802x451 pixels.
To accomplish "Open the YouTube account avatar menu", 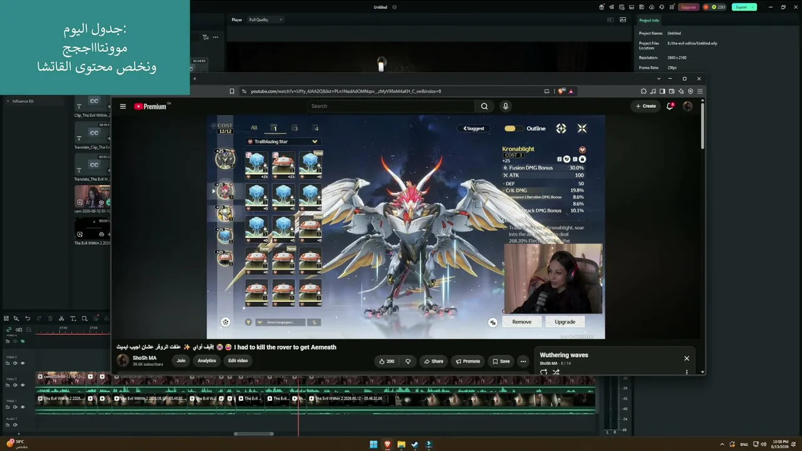I will [687, 106].
